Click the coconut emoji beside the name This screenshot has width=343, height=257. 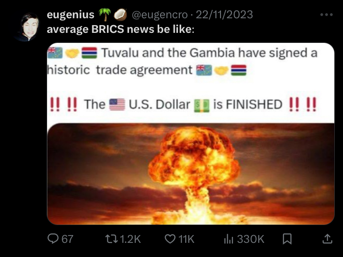pos(120,15)
